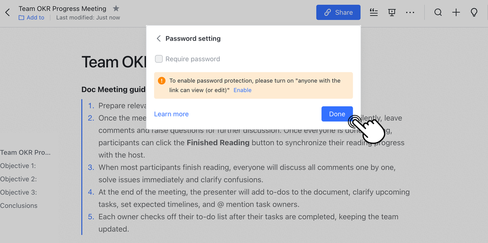Click the Add to folder link
Image resolution: width=488 pixels, height=243 pixels.
[x=32, y=18]
